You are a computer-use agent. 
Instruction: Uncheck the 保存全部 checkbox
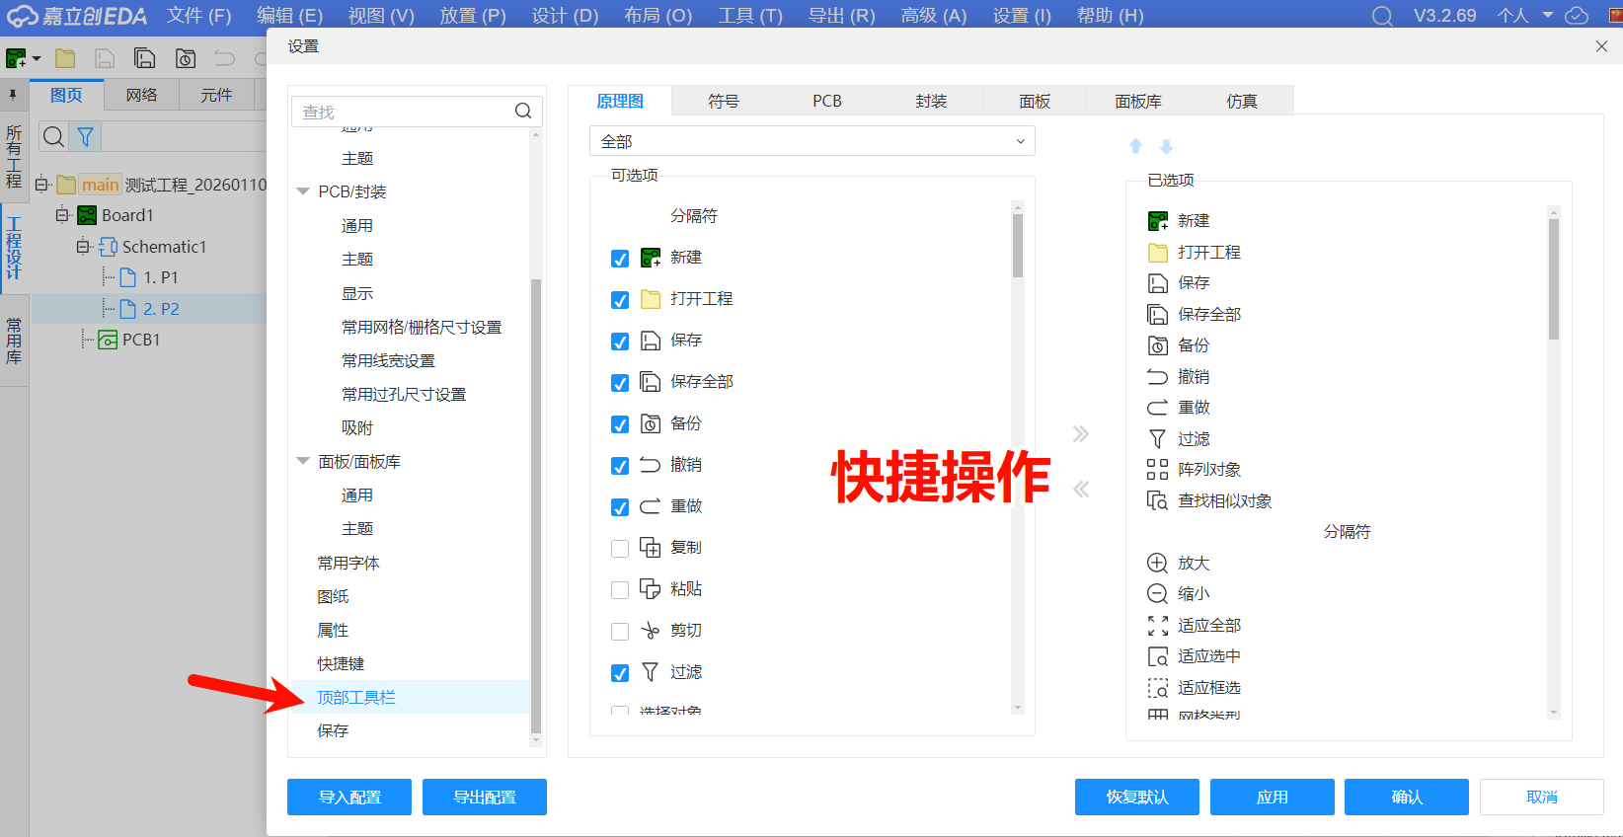coord(620,383)
